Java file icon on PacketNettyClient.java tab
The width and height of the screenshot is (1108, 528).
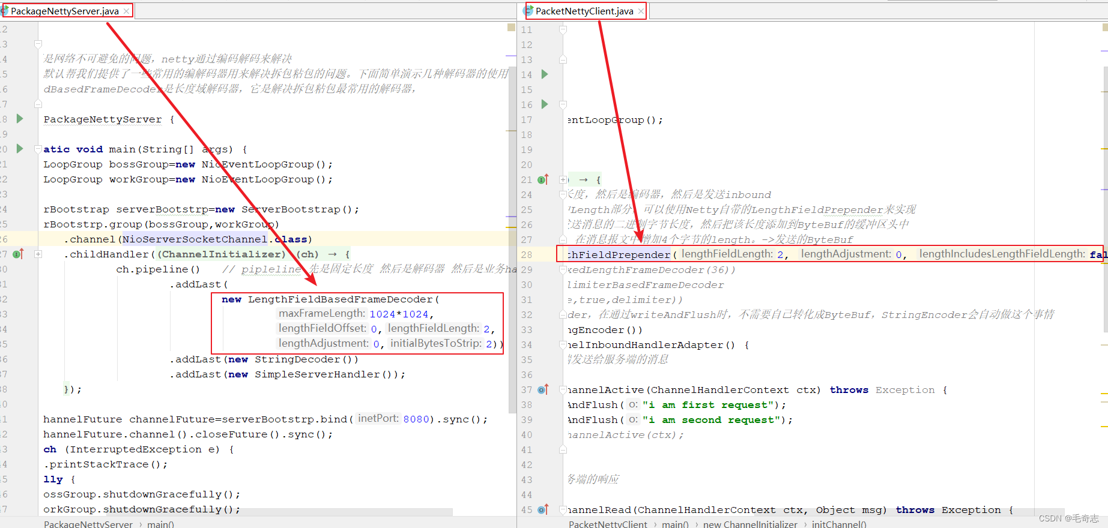click(x=528, y=11)
